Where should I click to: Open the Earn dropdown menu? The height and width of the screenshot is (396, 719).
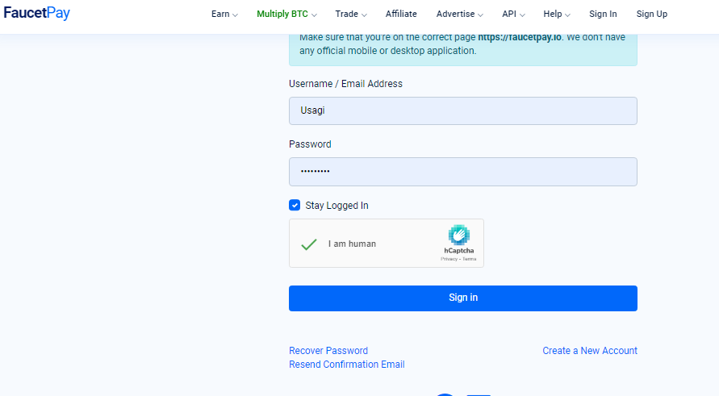click(x=224, y=15)
